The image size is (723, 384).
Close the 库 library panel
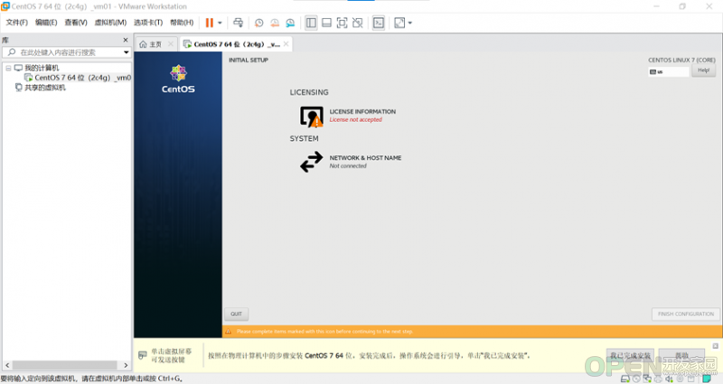click(x=126, y=40)
